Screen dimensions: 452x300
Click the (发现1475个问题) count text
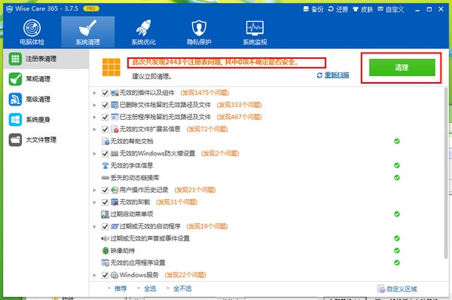(205, 93)
